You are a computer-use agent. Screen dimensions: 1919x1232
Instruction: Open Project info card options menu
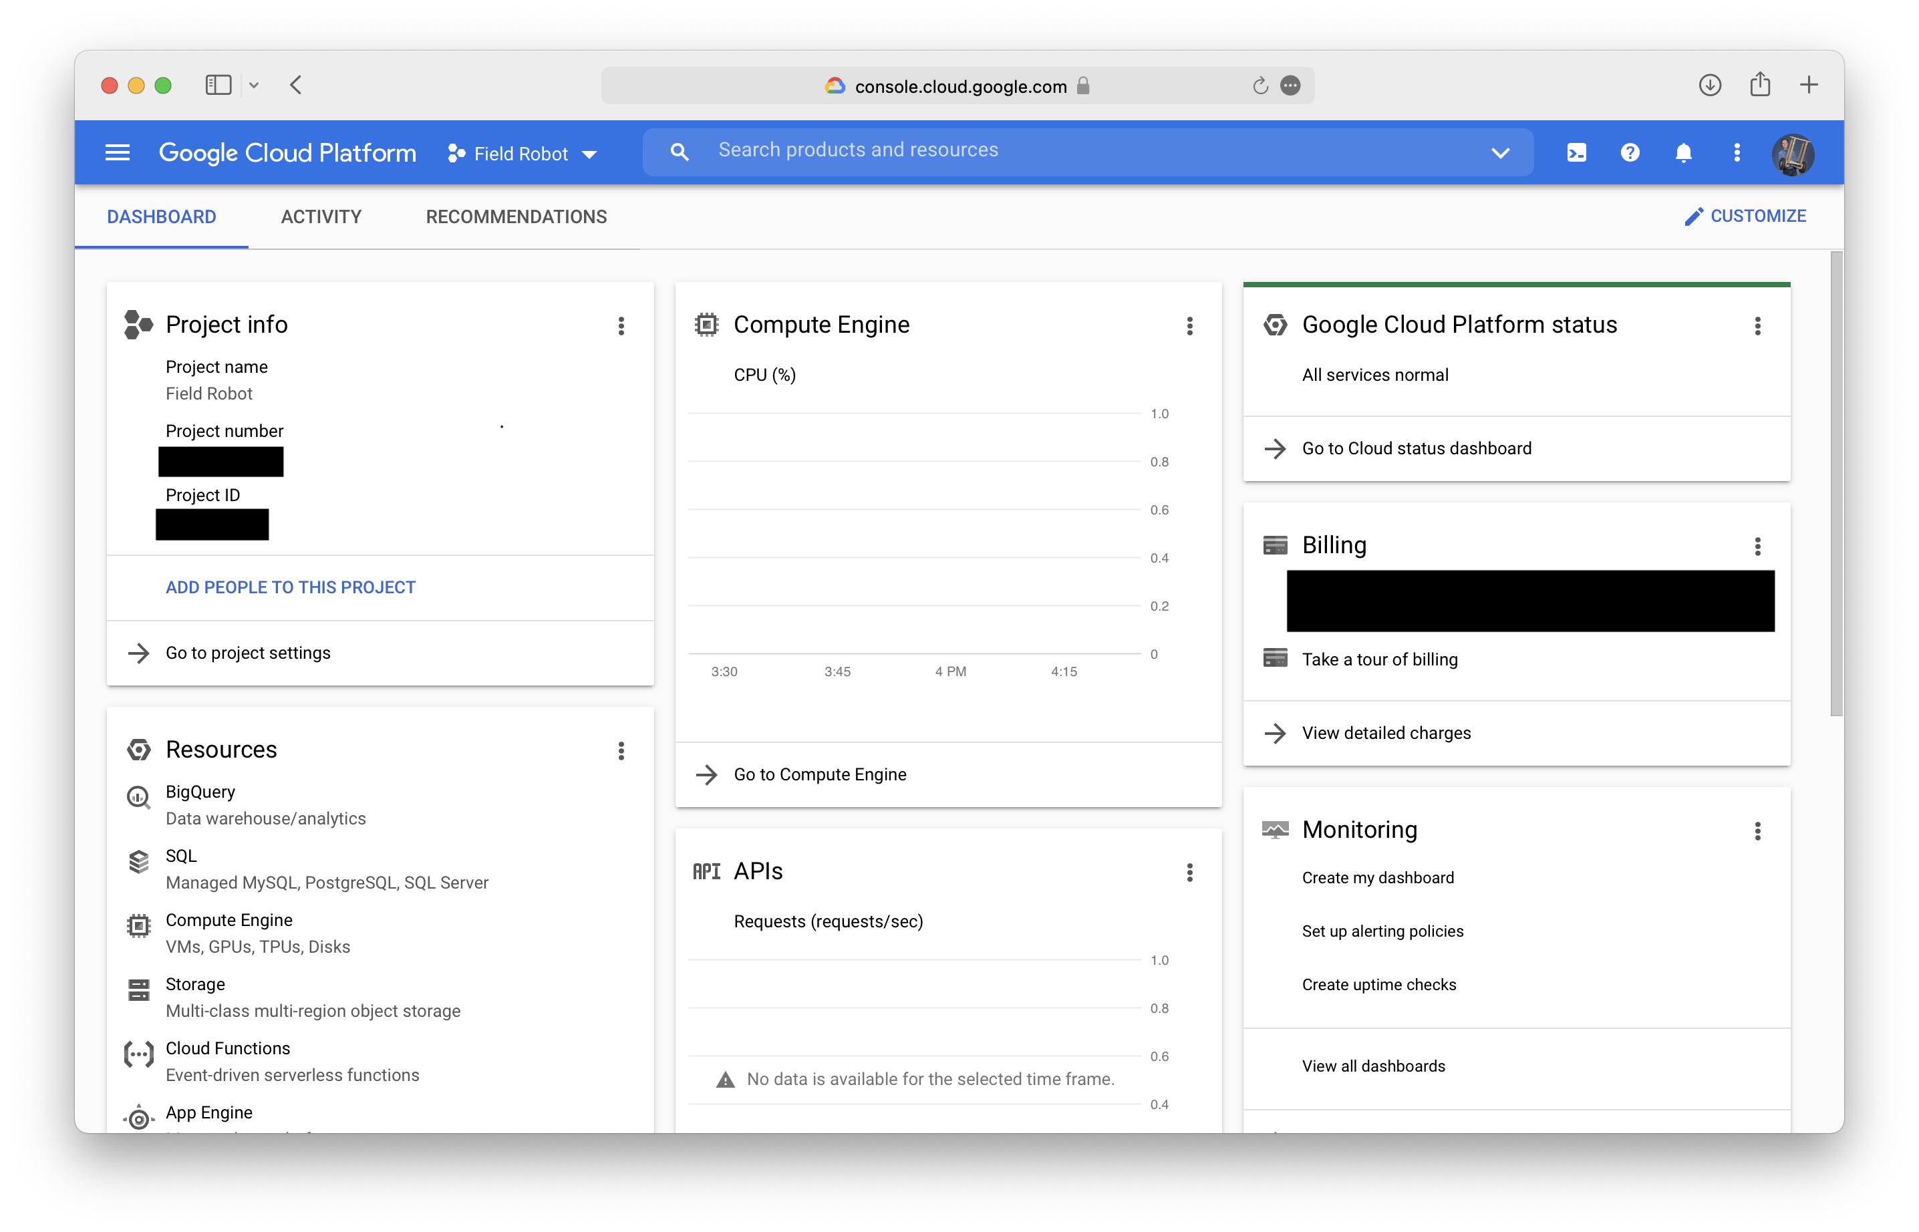pos(621,325)
